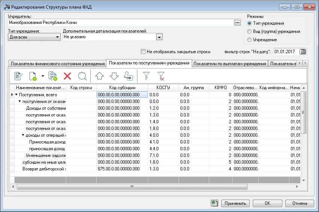Click the table scroll-left arrow
Image resolution: width=319 pixels, height=212 pixels.
(13, 187)
